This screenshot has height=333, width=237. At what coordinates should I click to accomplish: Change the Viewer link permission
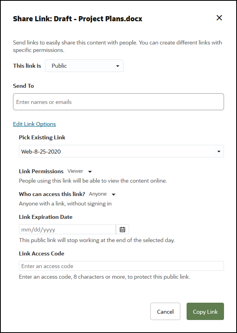click(75, 172)
